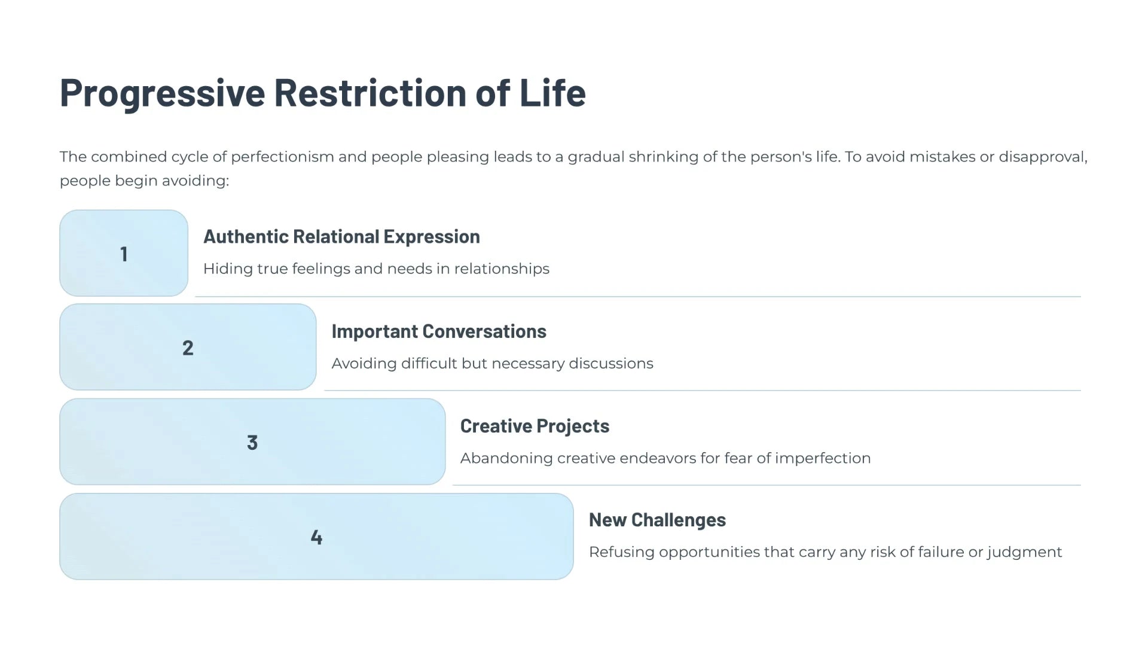Click the digit 4 inside widest block
Viewport: 1148px width, 646px height.
pyautogui.click(x=316, y=537)
